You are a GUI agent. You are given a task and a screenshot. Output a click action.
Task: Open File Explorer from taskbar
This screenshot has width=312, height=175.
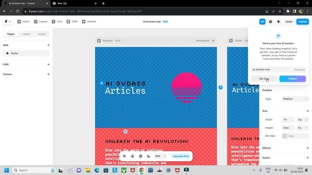[88, 170]
